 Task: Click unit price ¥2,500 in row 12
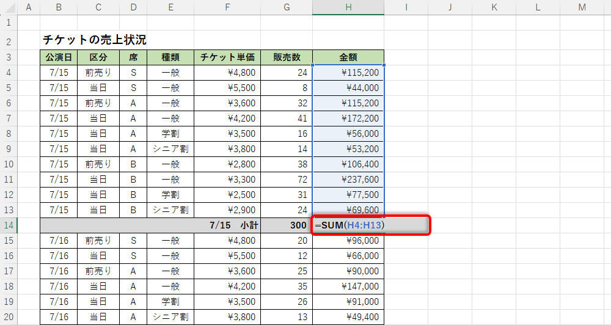pyautogui.click(x=227, y=195)
